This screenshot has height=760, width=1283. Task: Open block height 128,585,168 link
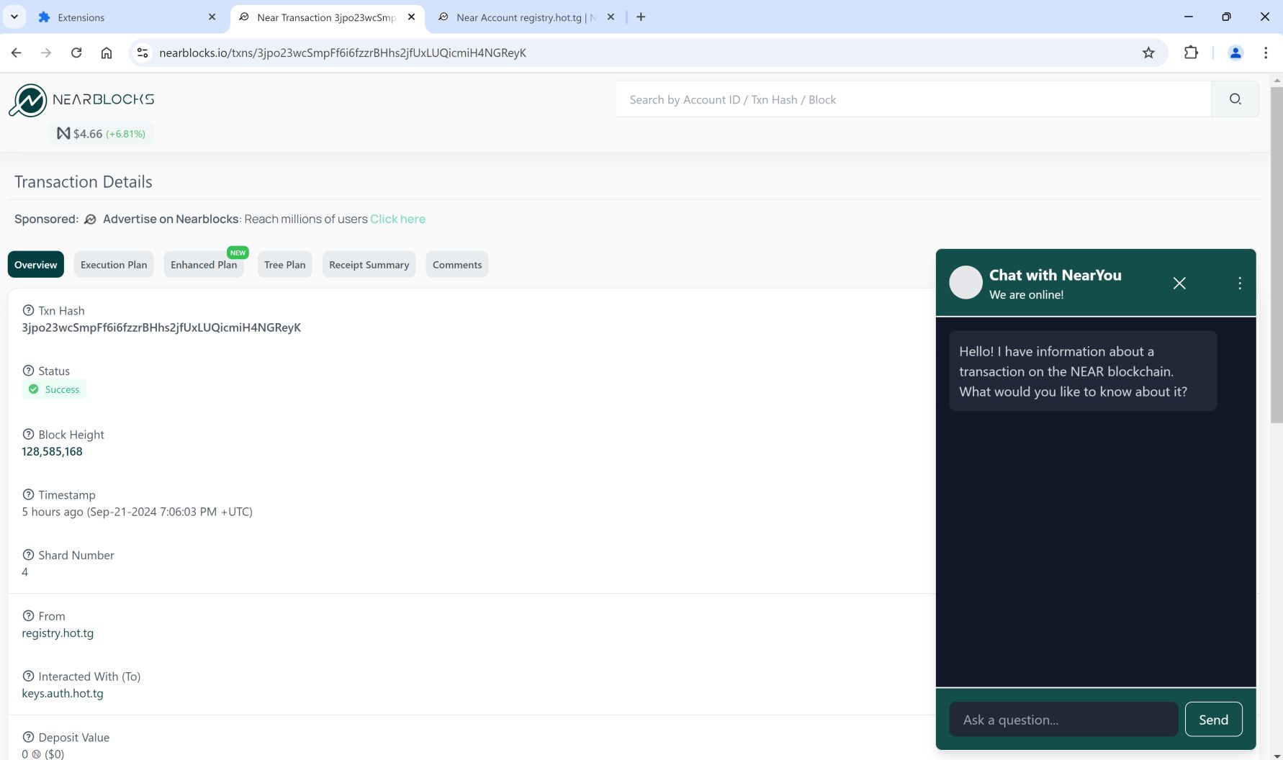point(52,451)
